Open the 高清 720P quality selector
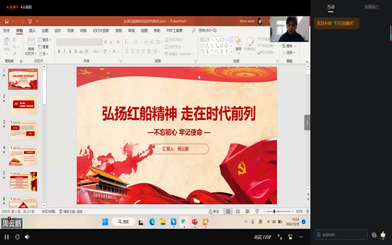Image resolution: width=392 pixels, height=245 pixels. [x=263, y=237]
